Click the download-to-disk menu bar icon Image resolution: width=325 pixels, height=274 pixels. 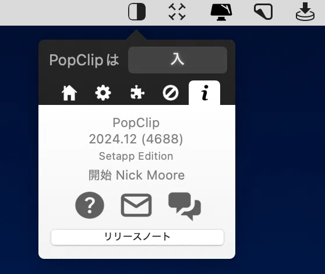pos(305,12)
